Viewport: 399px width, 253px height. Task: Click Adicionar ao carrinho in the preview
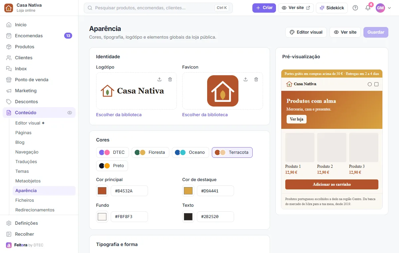click(332, 184)
